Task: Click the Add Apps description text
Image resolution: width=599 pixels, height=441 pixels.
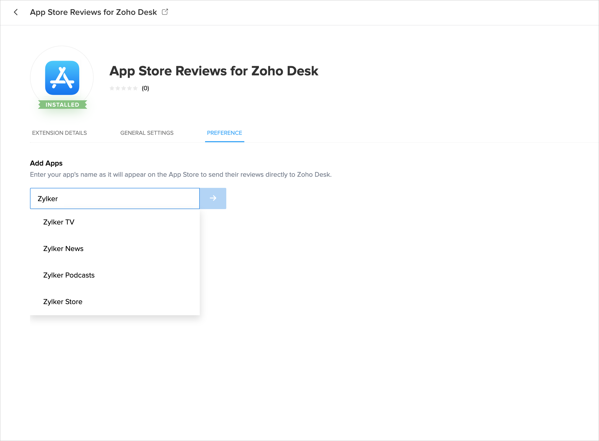Action: click(181, 175)
